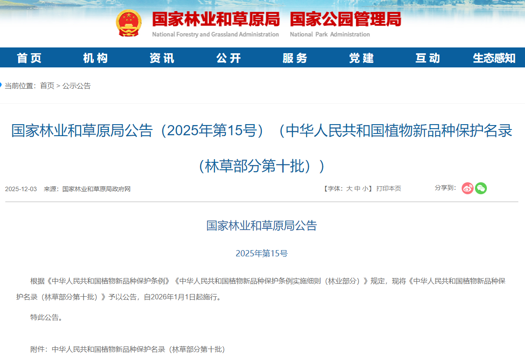Navigate to the 党建 section

(x=362, y=58)
